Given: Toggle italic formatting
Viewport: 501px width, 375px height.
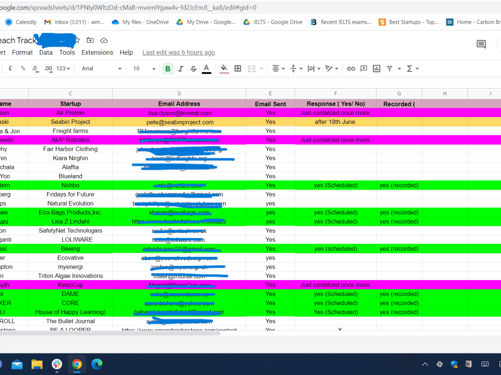Looking at the screenshot, I should (x=180, y=68).
